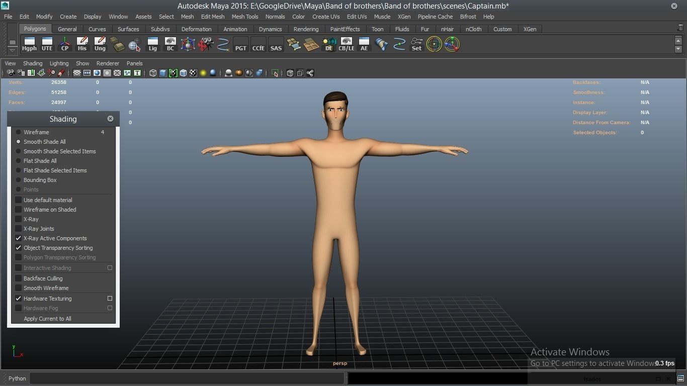Open the File menu
This screenshot has width=687, height=386.
(8, 17)
